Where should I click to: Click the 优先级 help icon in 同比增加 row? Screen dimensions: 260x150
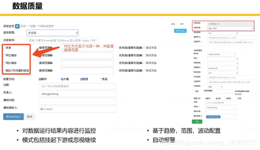[141, 63]
